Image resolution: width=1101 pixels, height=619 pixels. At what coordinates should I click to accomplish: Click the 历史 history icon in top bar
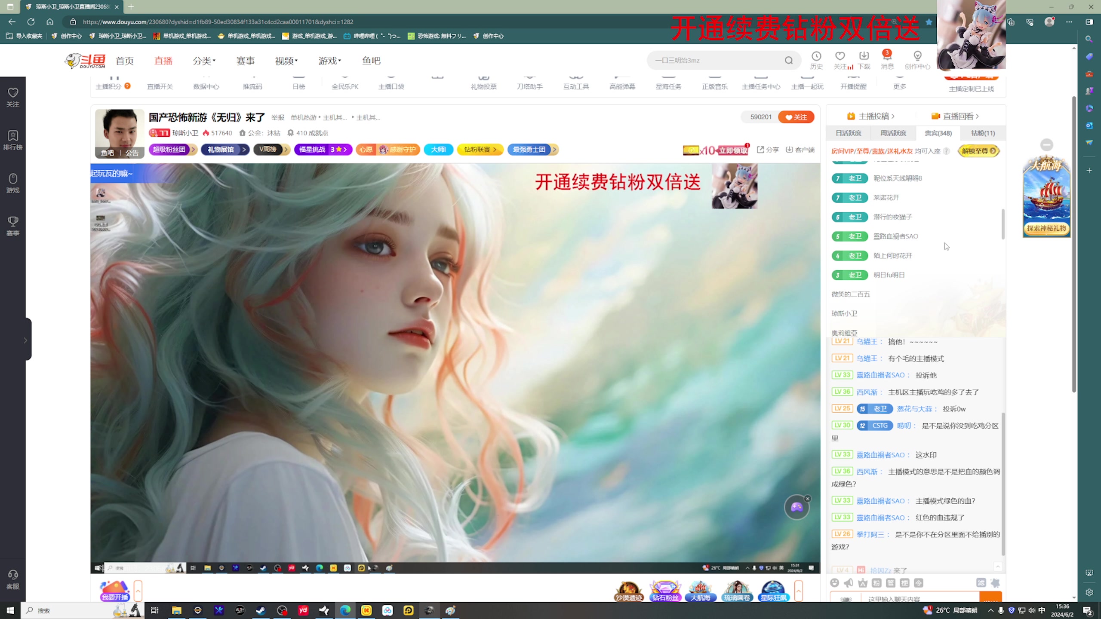(816, 60)
